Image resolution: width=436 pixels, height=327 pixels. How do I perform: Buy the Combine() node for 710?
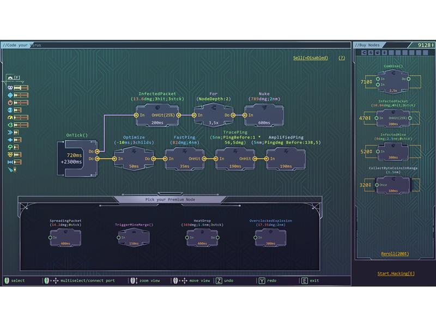pyautogui.click(x=391, y=82)
